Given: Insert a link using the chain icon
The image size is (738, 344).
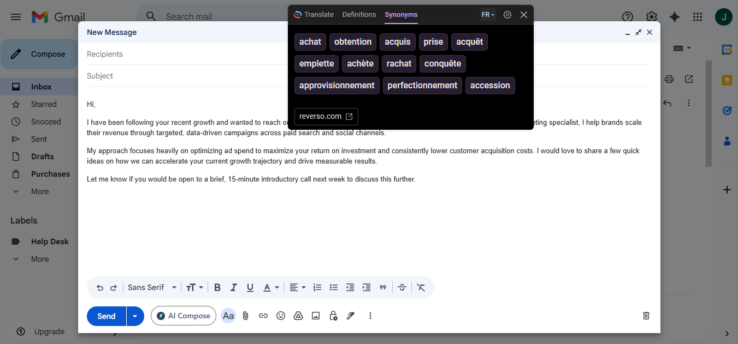Looking at the screenshot, I should click(263, 316).
